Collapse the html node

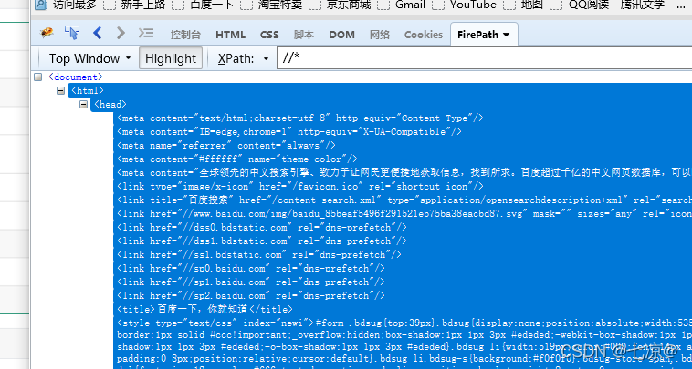(x=61, y=91)
